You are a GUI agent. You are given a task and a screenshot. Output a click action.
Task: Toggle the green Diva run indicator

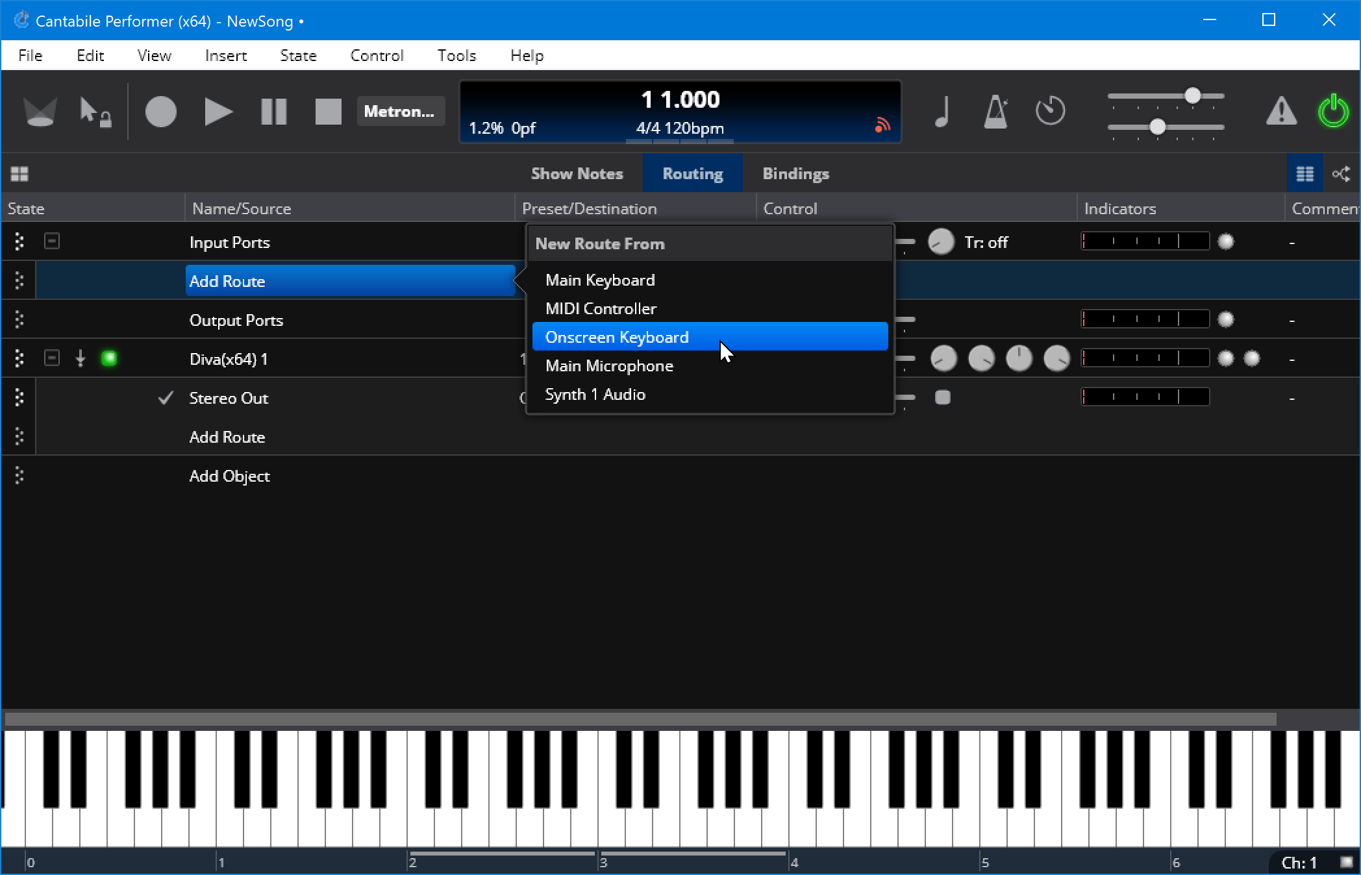(109, 358)
